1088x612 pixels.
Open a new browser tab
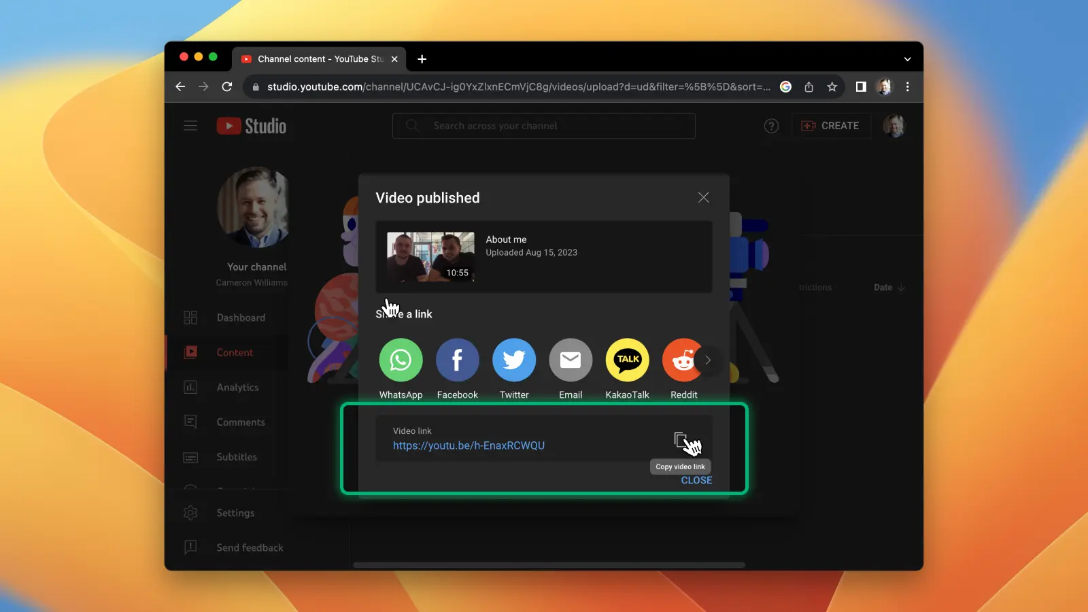[422, 59]
